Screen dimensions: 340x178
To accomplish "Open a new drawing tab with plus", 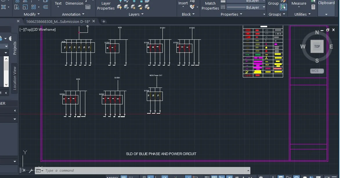I will (104, 21).
